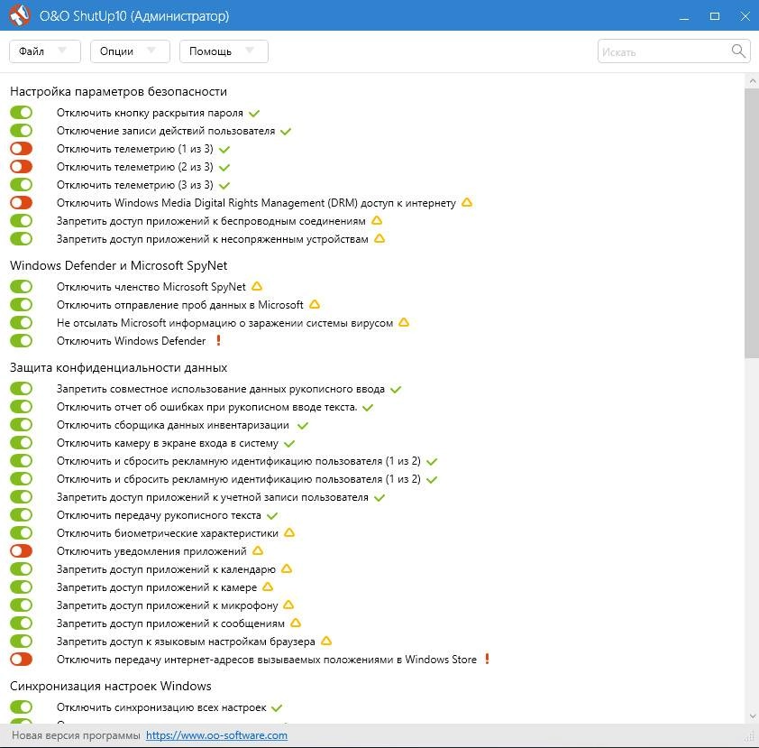
Task: Toggle "Запретить доступ приложений к микрофону" switch
Action: (22, 605)
